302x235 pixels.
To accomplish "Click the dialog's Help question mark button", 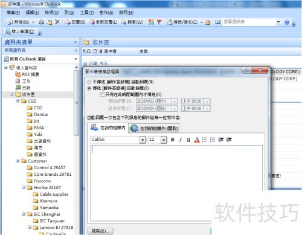I will pyautogui.click(x=247, y=70).
